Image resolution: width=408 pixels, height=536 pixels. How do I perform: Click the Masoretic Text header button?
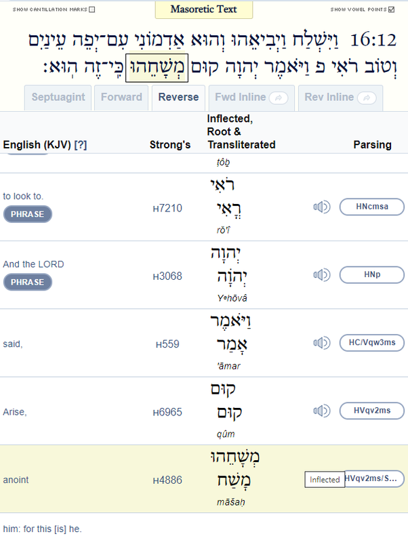(x=204, y=9)
